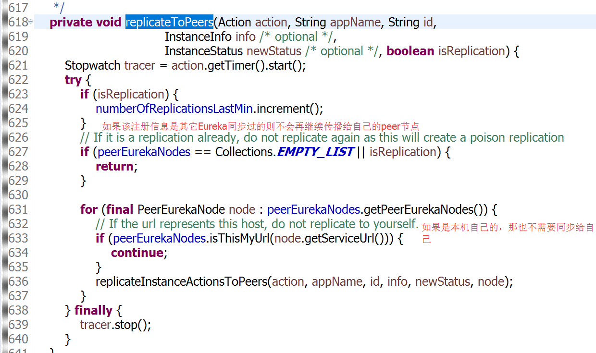Screen dimensions: 596x353
Task: Click the PeerEurekaNode type in for loop
Action: pyautogui.click(x=181, y=209)
